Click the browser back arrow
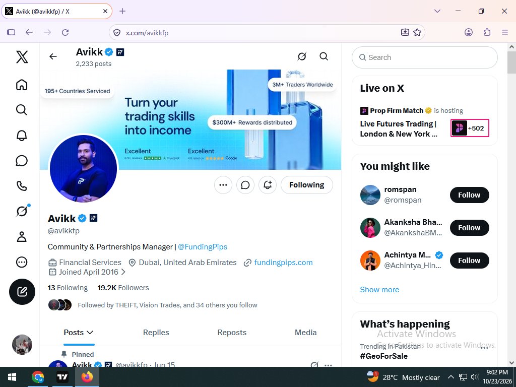Viewport: 516px width, 387px height. click(29, 32)
